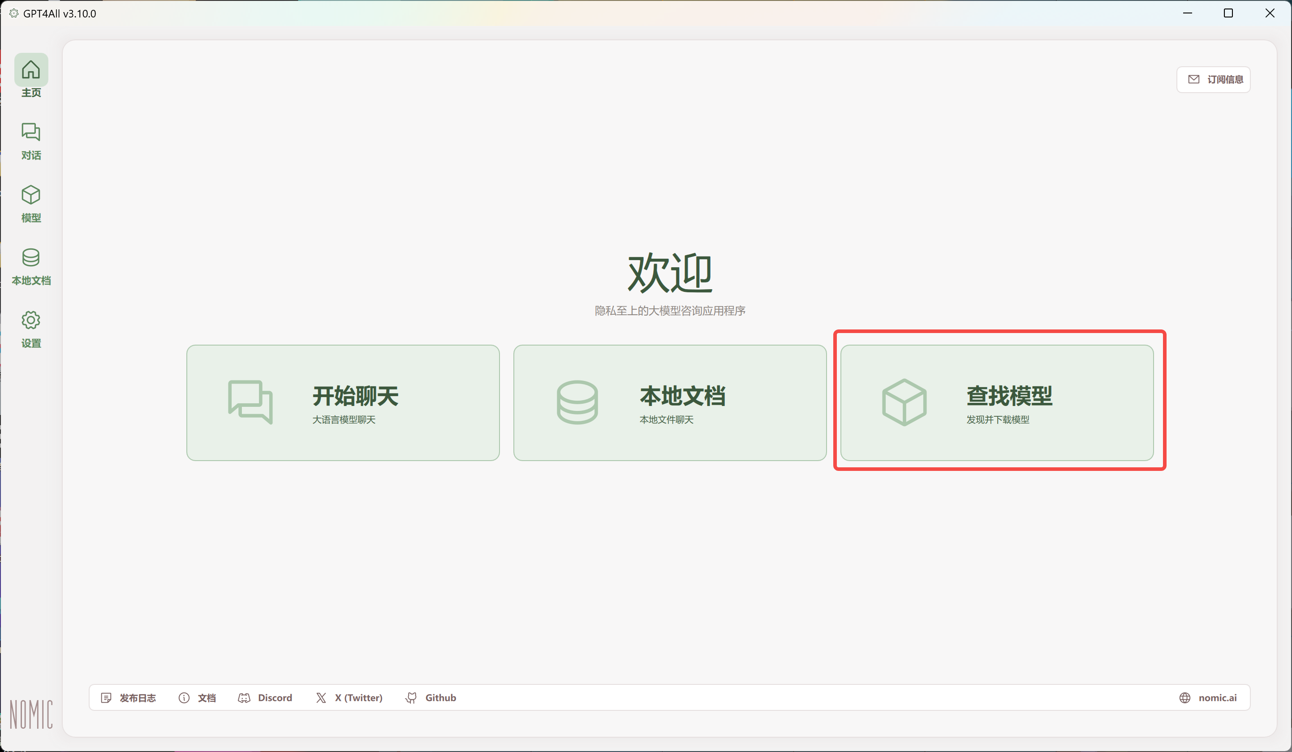Open the 主页 home sidebar icon
The height and width of the screenshot is (752, 1292).
(31, 70)
